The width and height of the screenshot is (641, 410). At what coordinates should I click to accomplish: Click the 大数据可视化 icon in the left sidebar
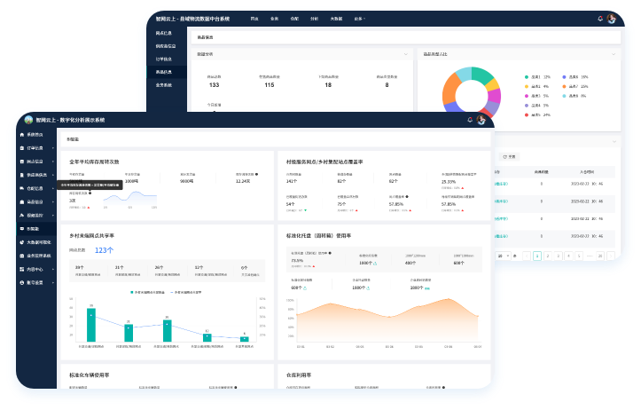(x=20, y=242)
